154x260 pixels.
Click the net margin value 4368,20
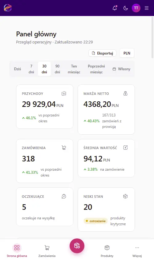point(97,104)
